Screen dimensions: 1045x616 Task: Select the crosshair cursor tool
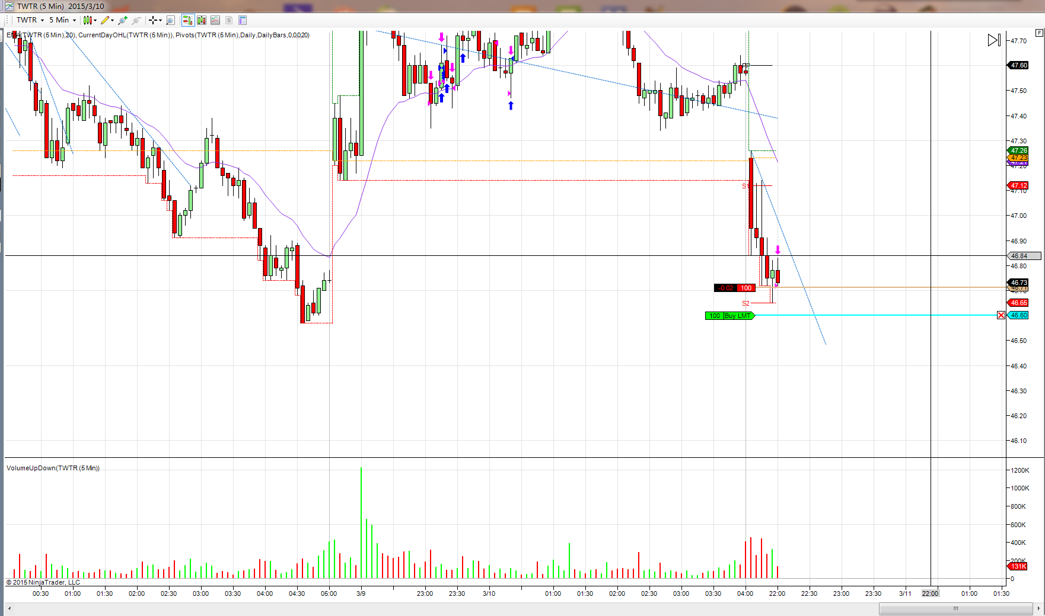click(x=153, y=20)
